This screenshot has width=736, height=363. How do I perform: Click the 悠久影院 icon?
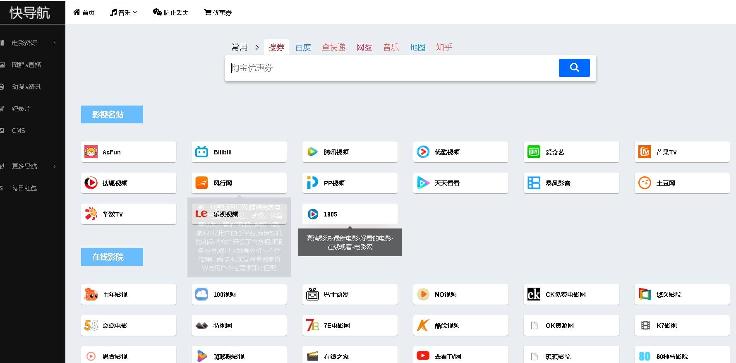(645, 294)
